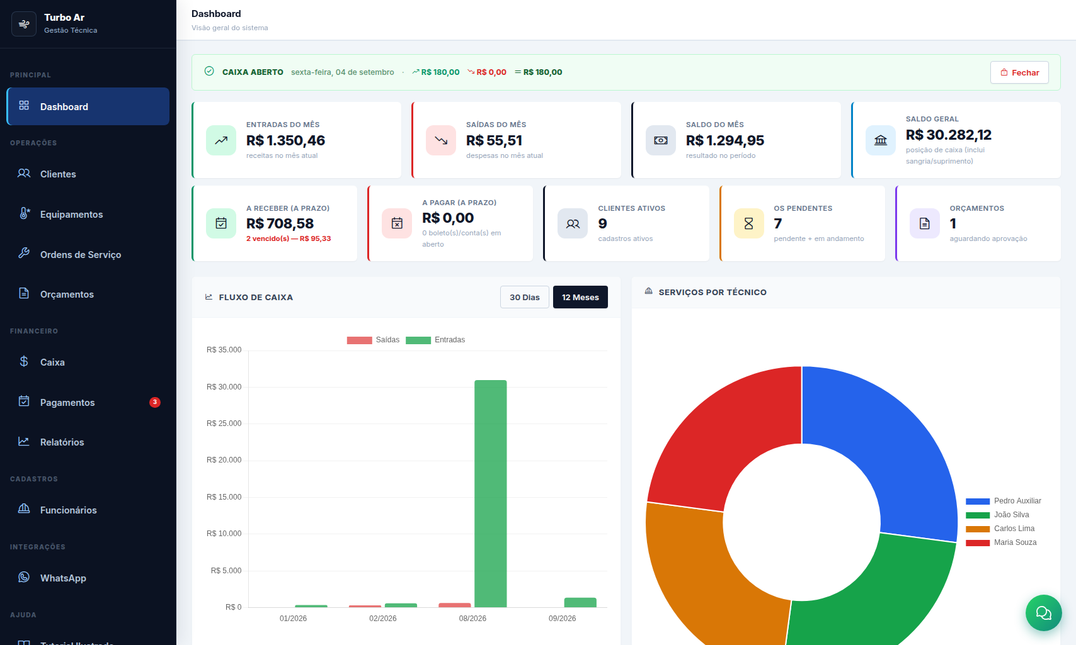This screenshot has height=645, width=1076.
Task: Click the R$ 30.282,12 saldo geral value
Action: click(949, 135)
